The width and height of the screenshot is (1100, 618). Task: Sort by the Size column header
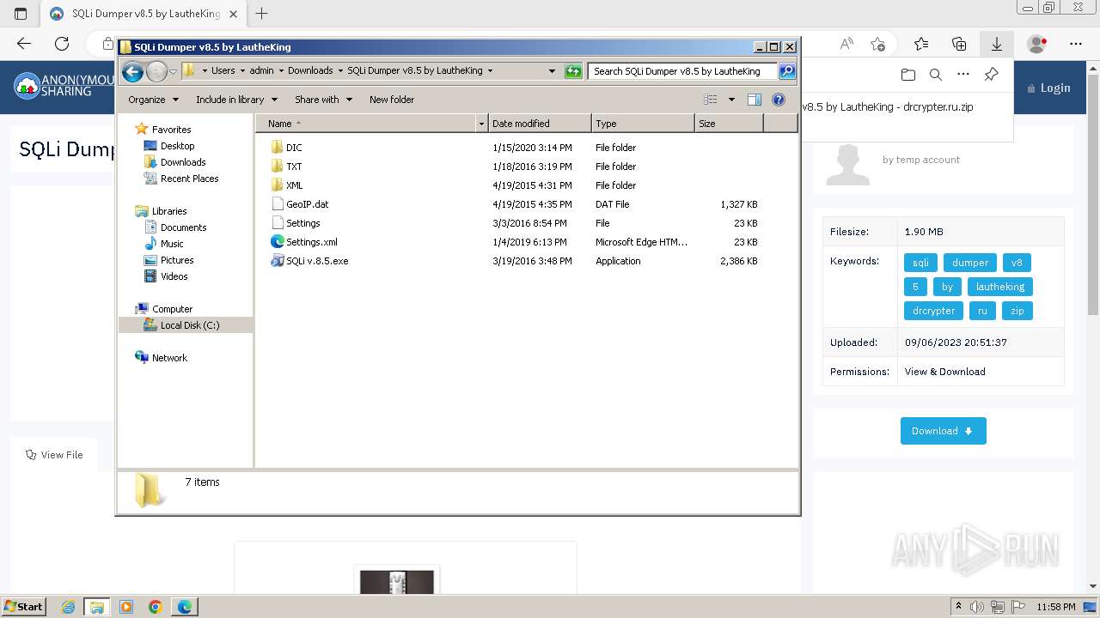pos(729,124)
